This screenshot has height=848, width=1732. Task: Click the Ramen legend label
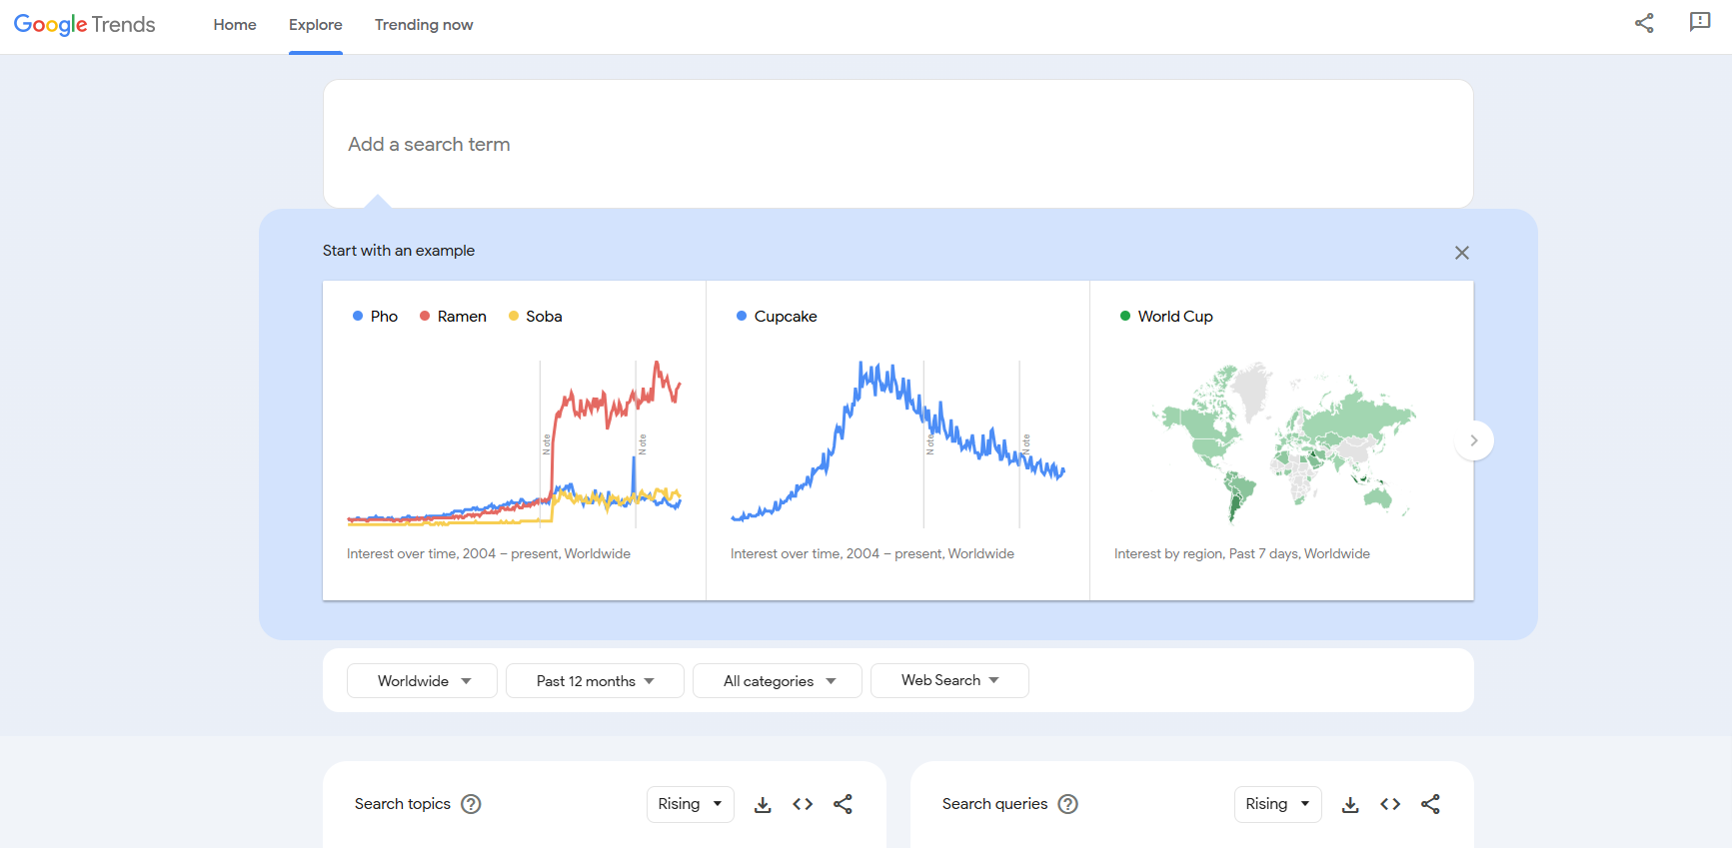point(462,317)
